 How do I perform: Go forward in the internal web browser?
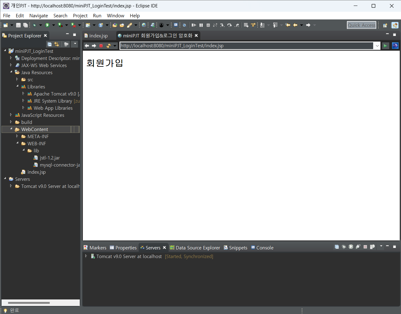(x=94, y=46)
